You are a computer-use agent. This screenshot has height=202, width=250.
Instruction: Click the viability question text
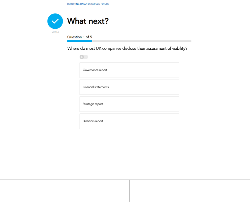tap(127, 48)
